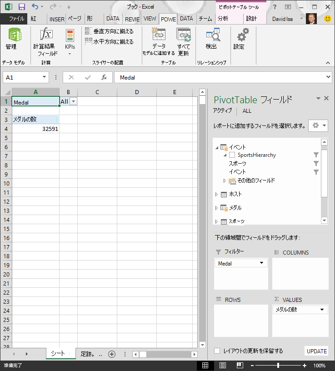Open the Manage data model window

pos(15,39)
